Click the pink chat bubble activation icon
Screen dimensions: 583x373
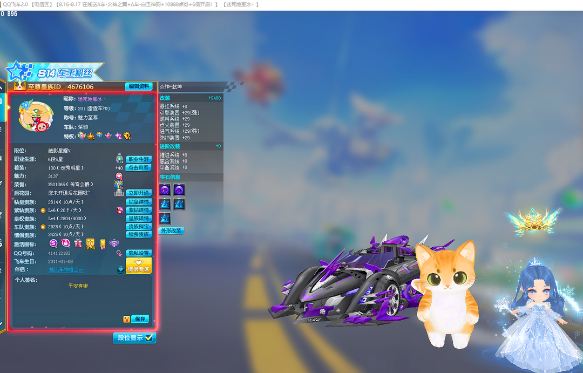click(66, 243)
